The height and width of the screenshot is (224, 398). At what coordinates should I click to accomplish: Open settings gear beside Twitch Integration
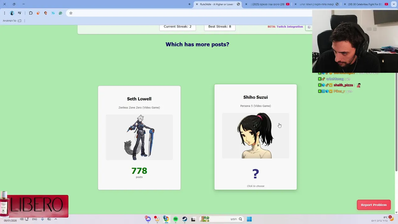tap(309, 27)
